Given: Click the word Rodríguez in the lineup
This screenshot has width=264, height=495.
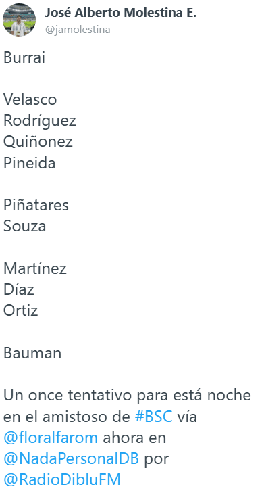Looking at the screenshot, I should pos(40,121).
